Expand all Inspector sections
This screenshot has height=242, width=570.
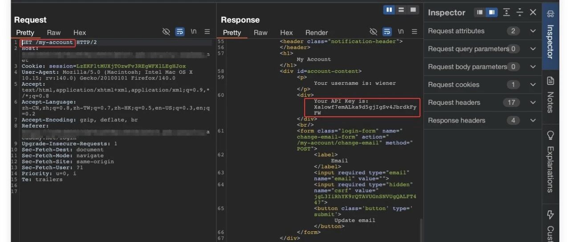[x=506, y=12]
